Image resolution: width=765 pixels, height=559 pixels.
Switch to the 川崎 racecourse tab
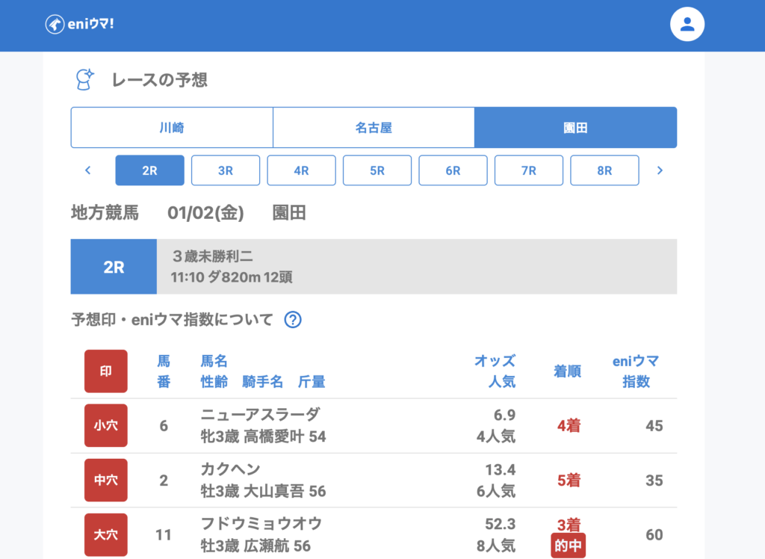[x=172, y=128]
